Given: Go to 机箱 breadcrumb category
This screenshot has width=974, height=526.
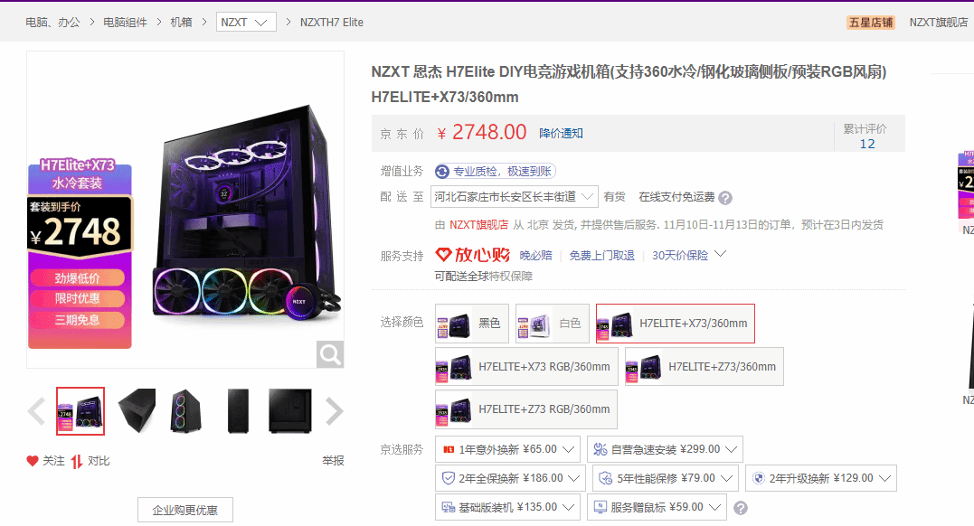Looking at the screenshot, I should [x=182, y=23].
